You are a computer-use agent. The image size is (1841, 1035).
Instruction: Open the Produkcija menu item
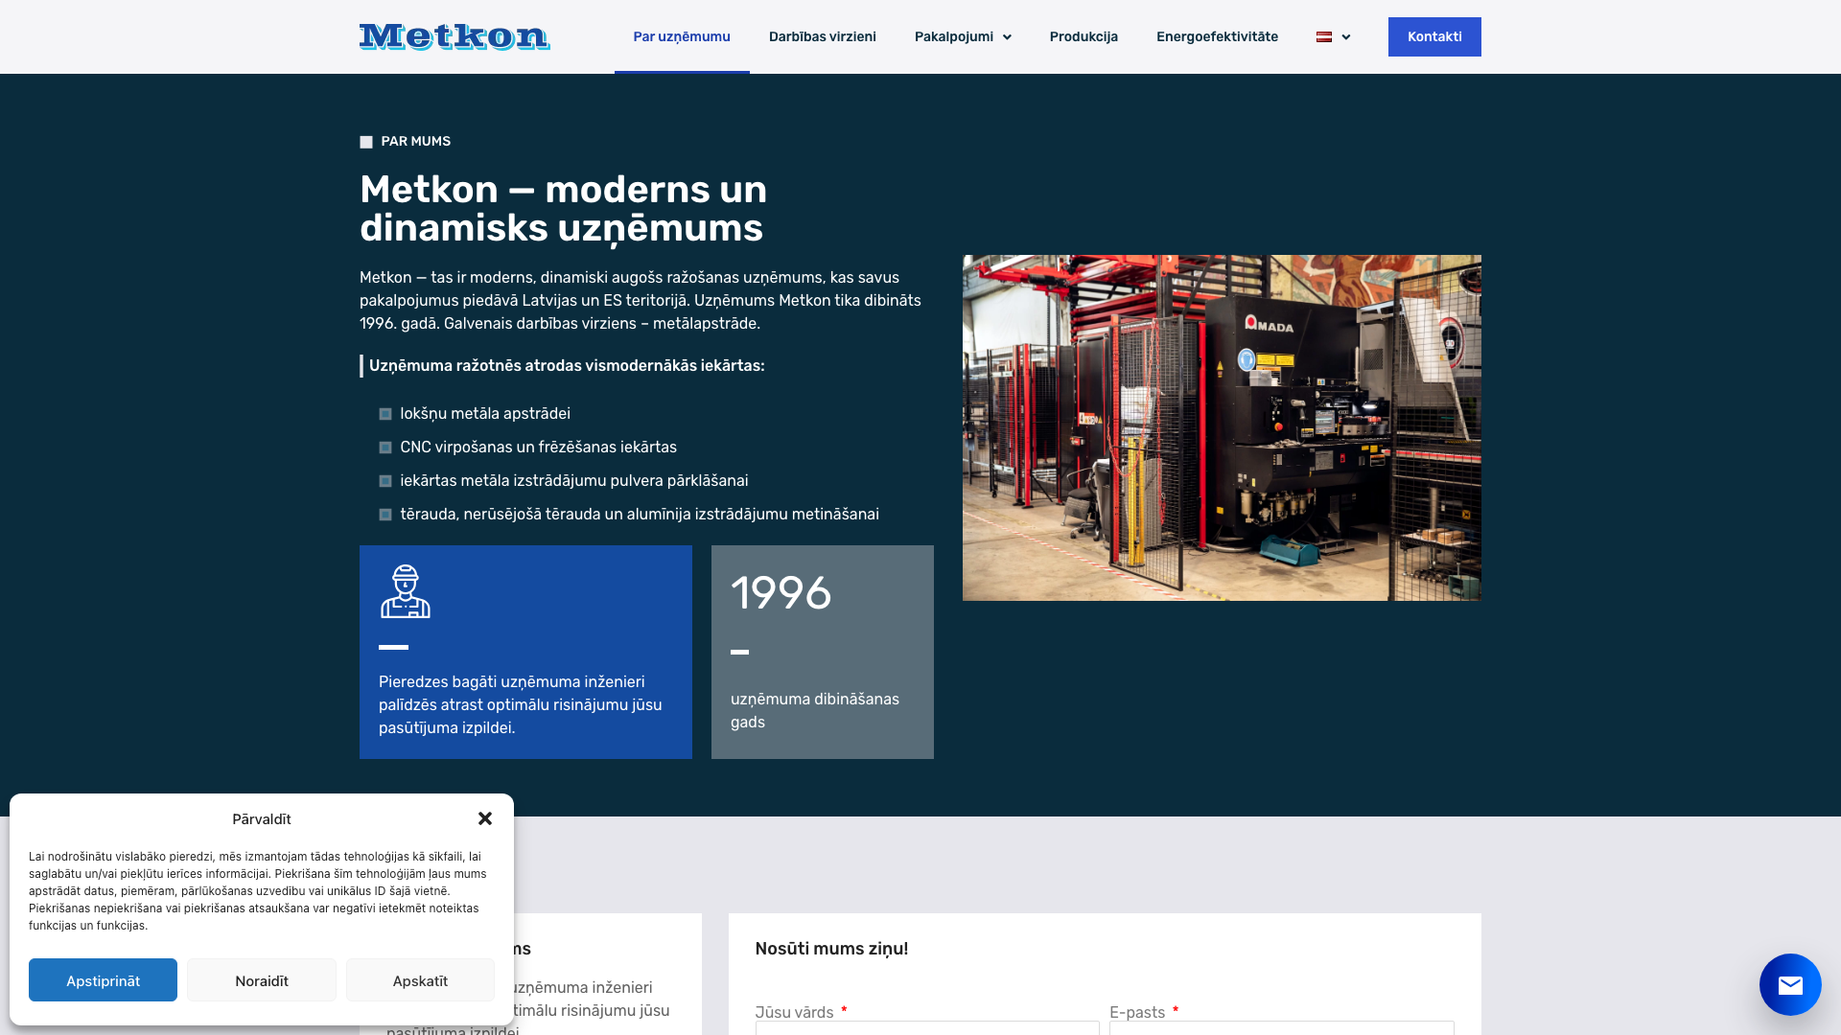pos(1084,36)
